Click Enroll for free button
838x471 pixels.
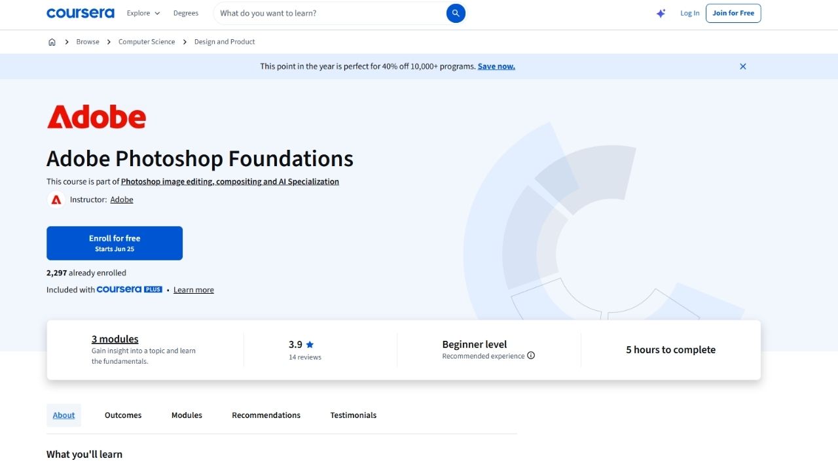115,243
